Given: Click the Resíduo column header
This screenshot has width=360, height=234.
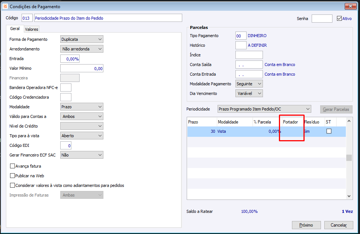Looking at the screenshot, I should (314, 122).
